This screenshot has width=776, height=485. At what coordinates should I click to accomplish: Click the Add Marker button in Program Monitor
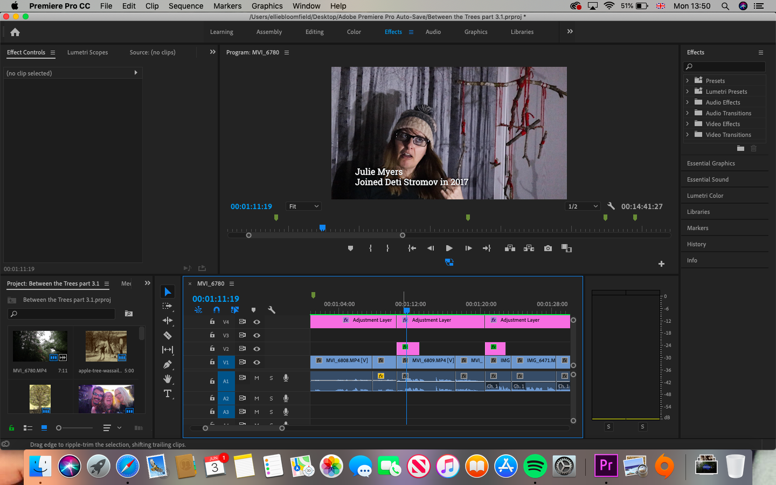350,248
